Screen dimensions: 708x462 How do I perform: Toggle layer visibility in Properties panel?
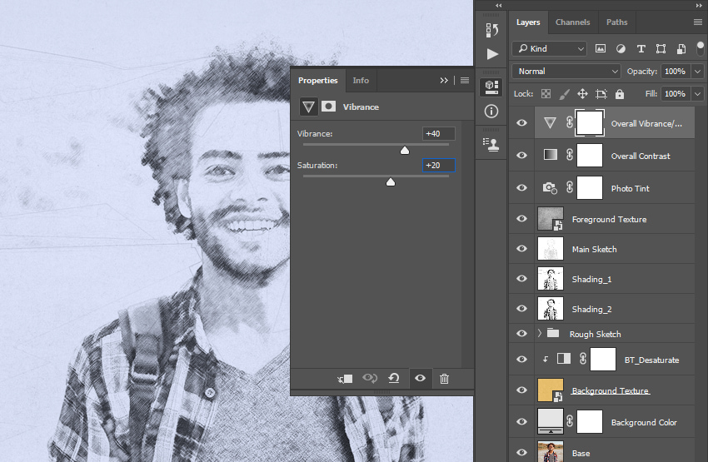click(420, 378)
